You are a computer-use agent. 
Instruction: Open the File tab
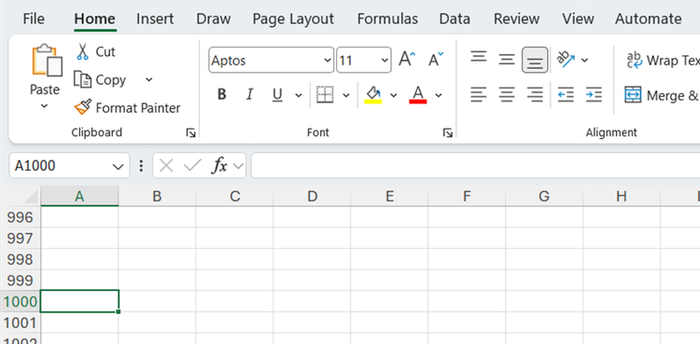[x=34, y=19]
